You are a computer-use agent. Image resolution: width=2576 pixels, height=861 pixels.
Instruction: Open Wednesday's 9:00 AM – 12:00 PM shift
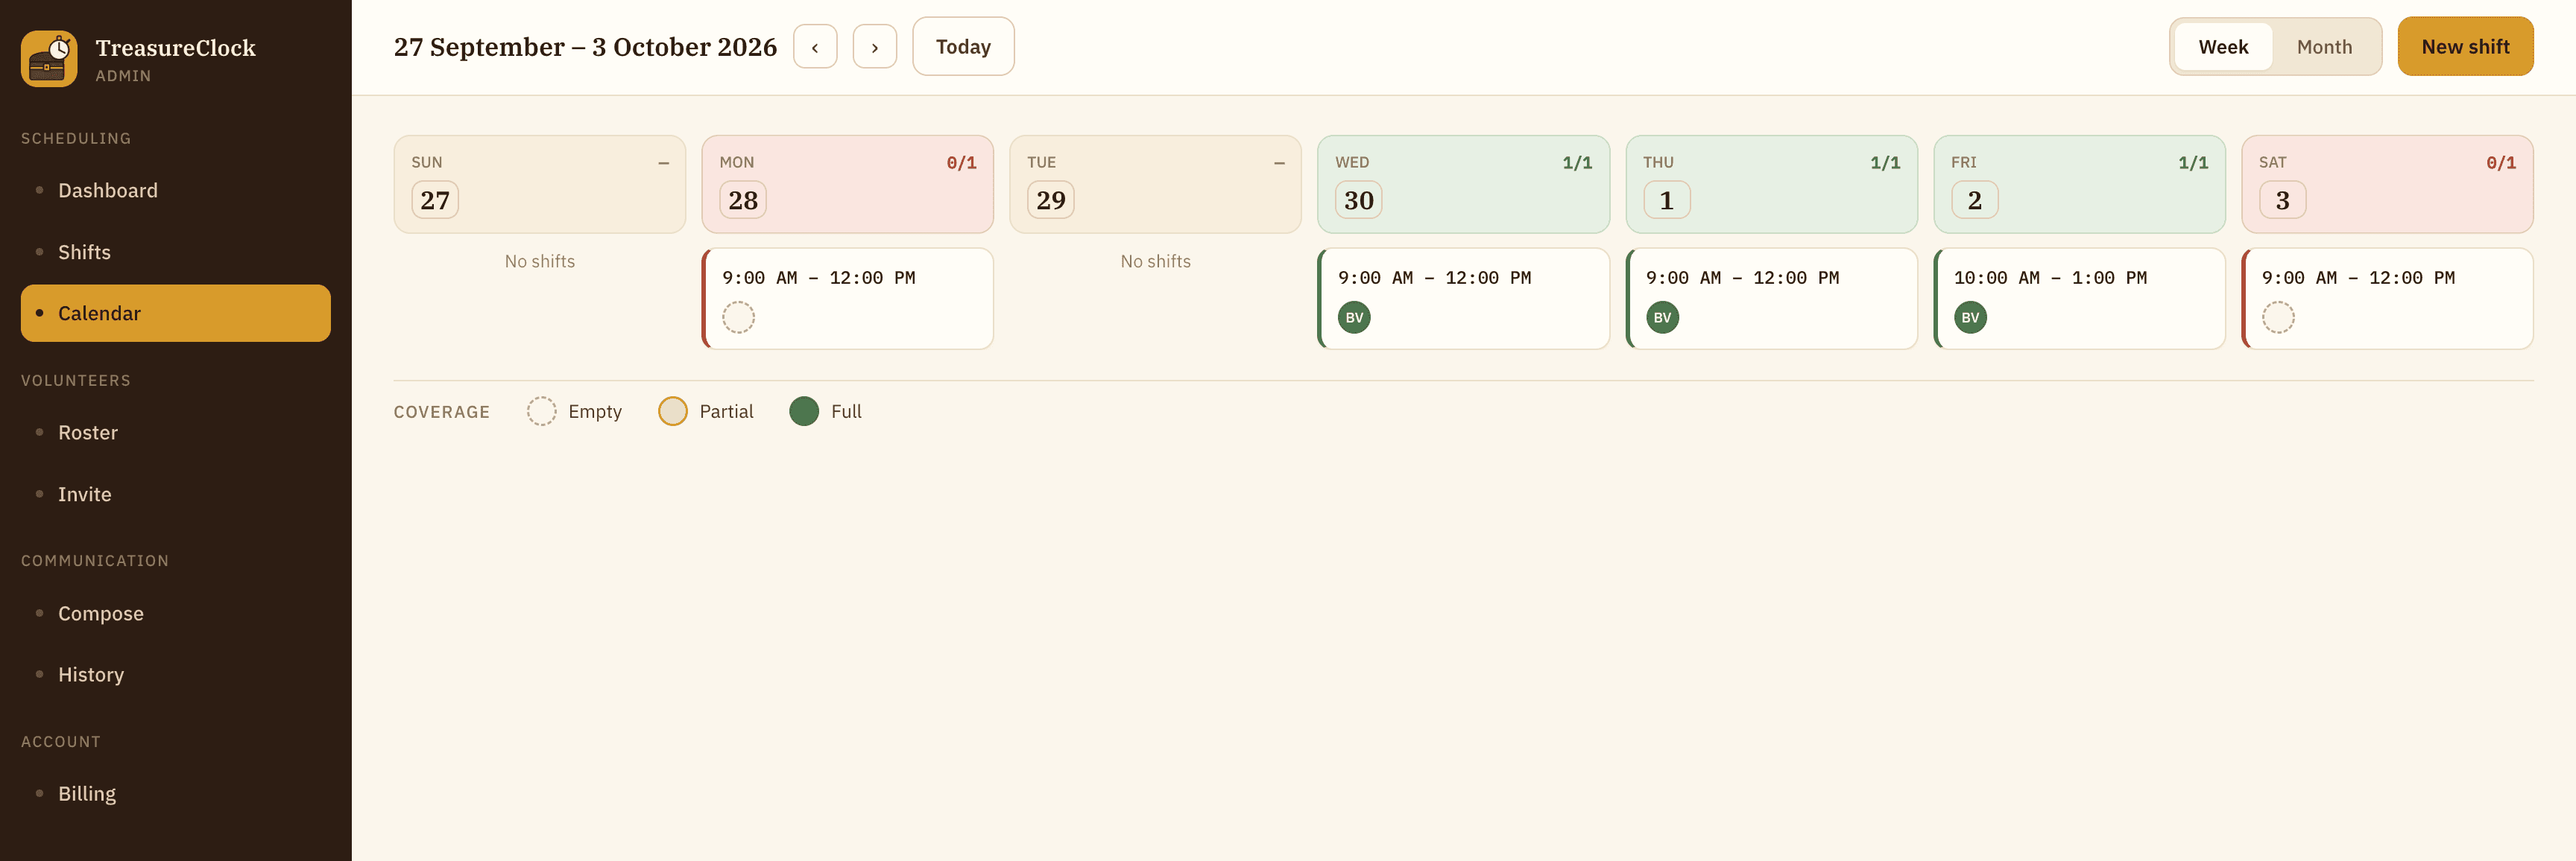coord(1464,299)
